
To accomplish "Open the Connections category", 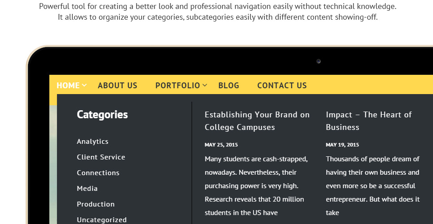I will (x=98, y=173).
